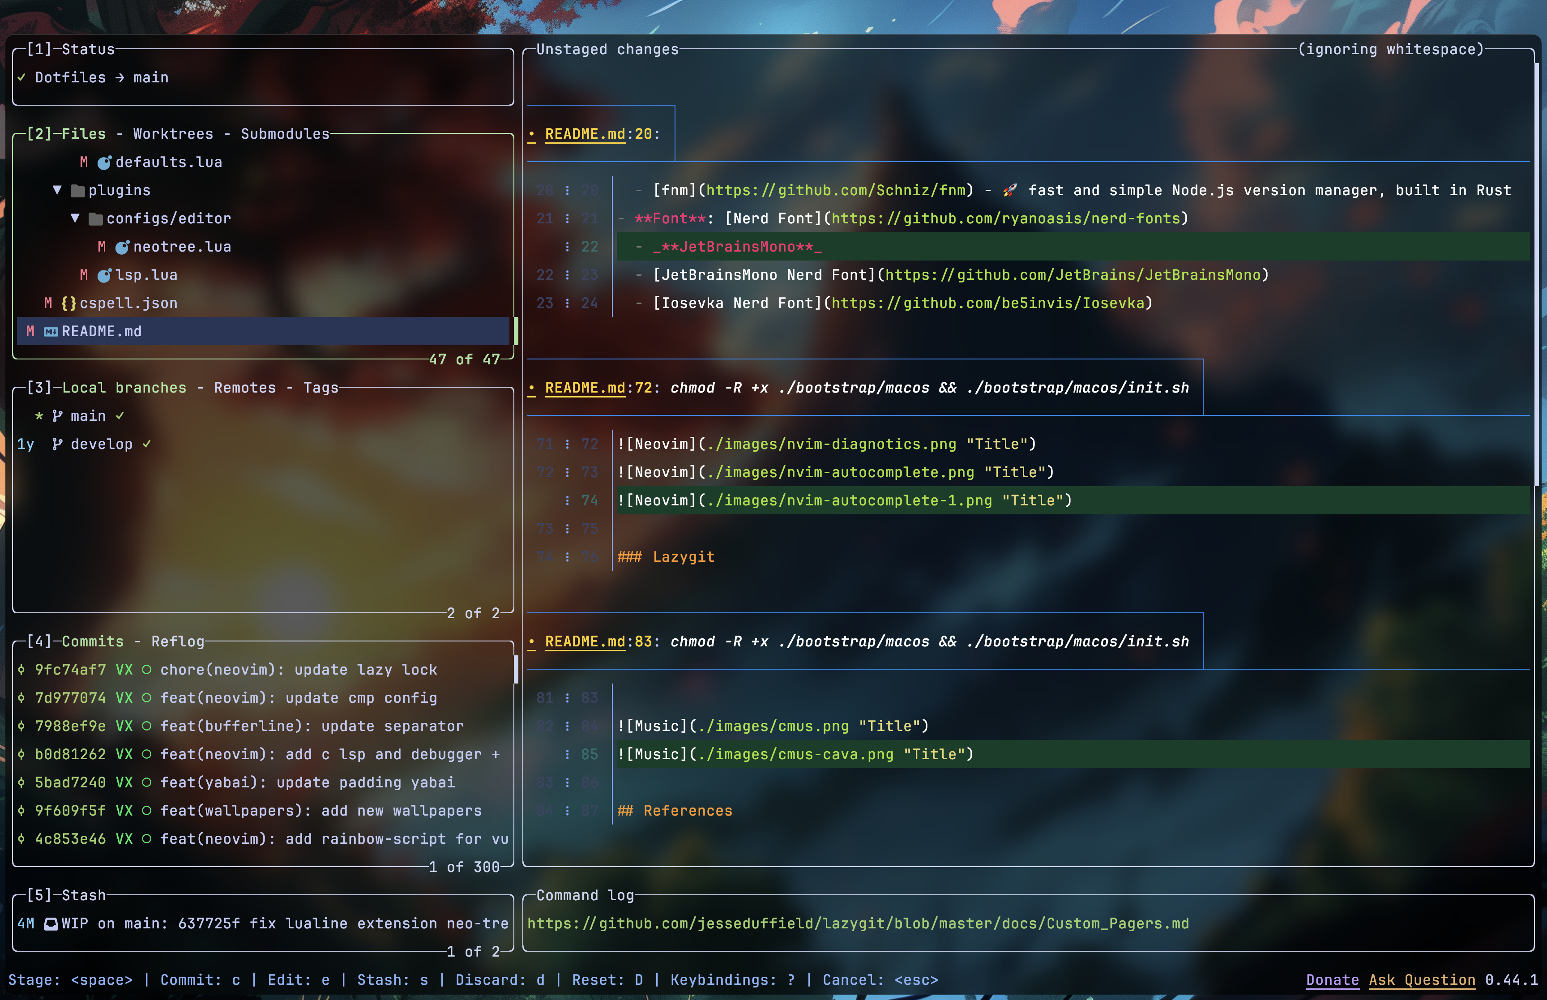Click the stash inbox icon in Stash panel
The height and width of the screenshot is (1000, 1547).
pos(51,924)
